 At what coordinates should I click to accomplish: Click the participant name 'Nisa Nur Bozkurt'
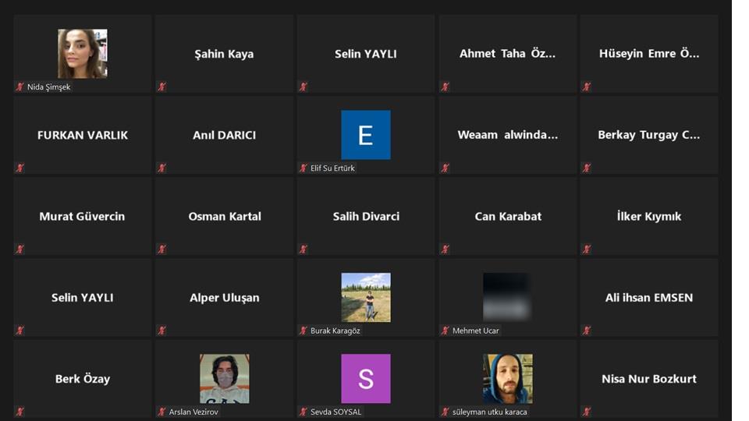coord(648,379)
